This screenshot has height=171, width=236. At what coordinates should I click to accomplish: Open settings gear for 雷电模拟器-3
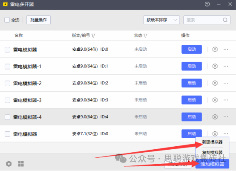(215, 100)
